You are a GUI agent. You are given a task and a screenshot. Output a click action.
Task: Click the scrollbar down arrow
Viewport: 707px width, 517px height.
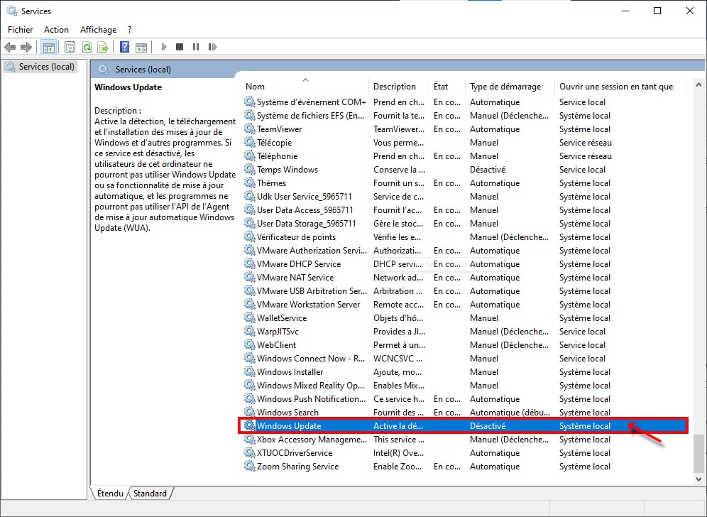[698, 479]
